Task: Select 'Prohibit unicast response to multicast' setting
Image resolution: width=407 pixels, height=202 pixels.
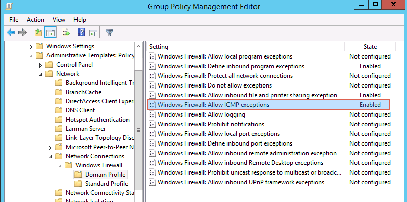Action: tap(249, 172)
